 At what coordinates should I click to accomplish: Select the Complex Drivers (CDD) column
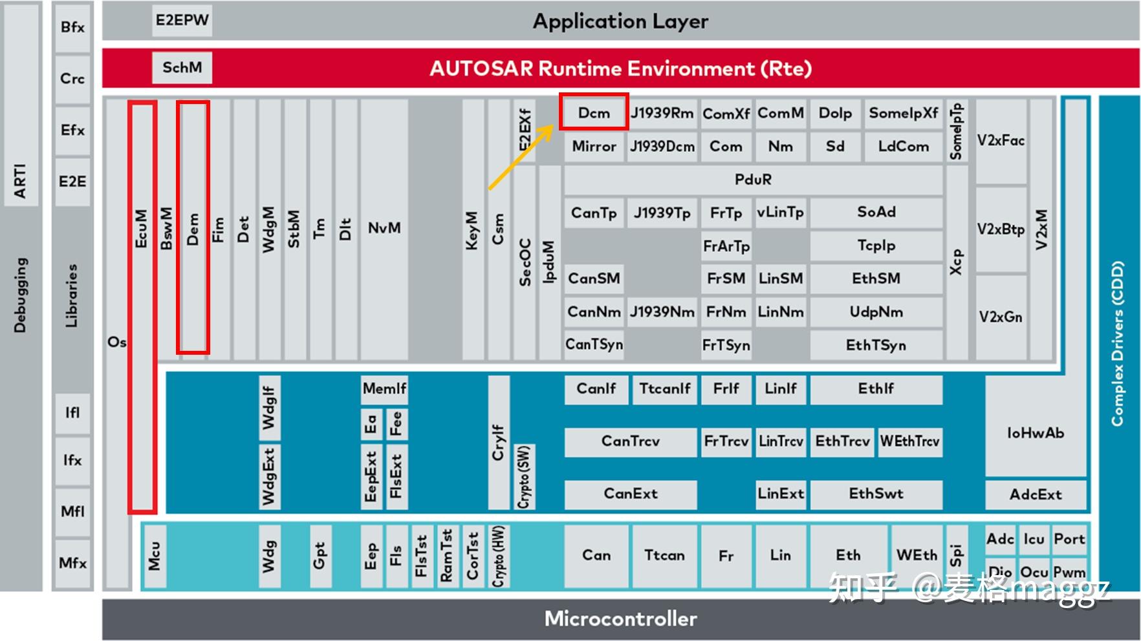click(x=1118, y=343)
